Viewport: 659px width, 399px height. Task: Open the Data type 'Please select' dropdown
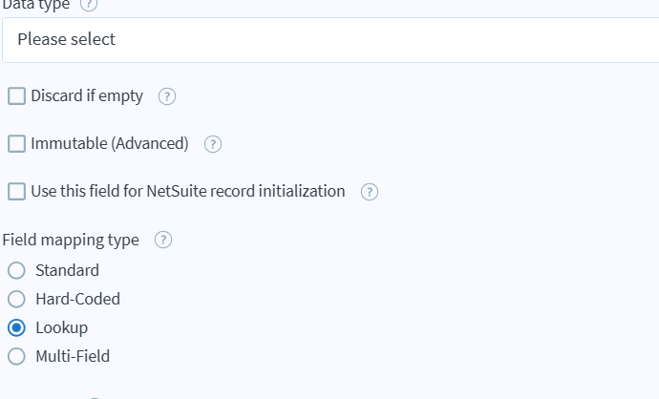[x=329, y=39]
